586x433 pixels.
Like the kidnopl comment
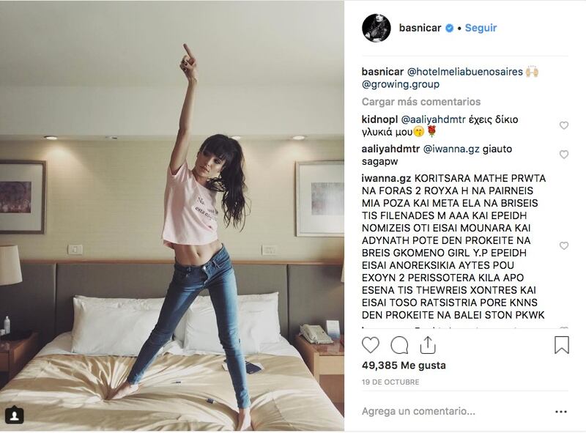tap(563, 125)
